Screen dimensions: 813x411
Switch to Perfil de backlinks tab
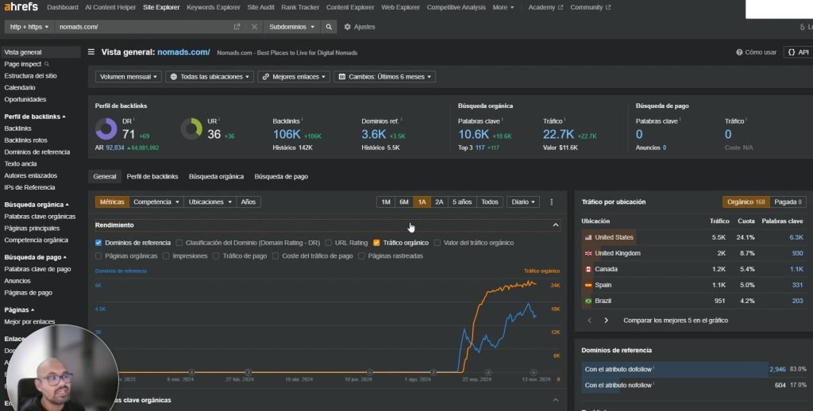click(152, 176)
